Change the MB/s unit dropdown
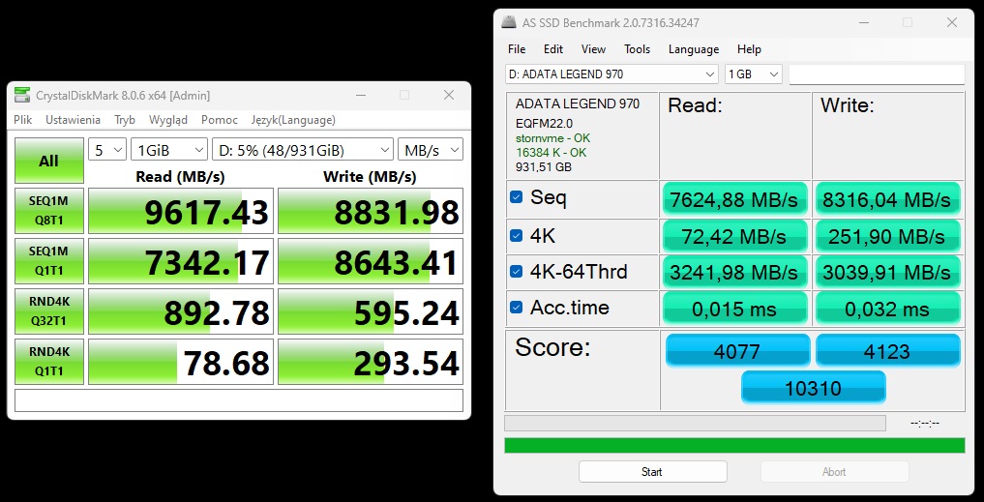Image resolution: width=984 pixels, height=502 pixels. pos(431,150)
